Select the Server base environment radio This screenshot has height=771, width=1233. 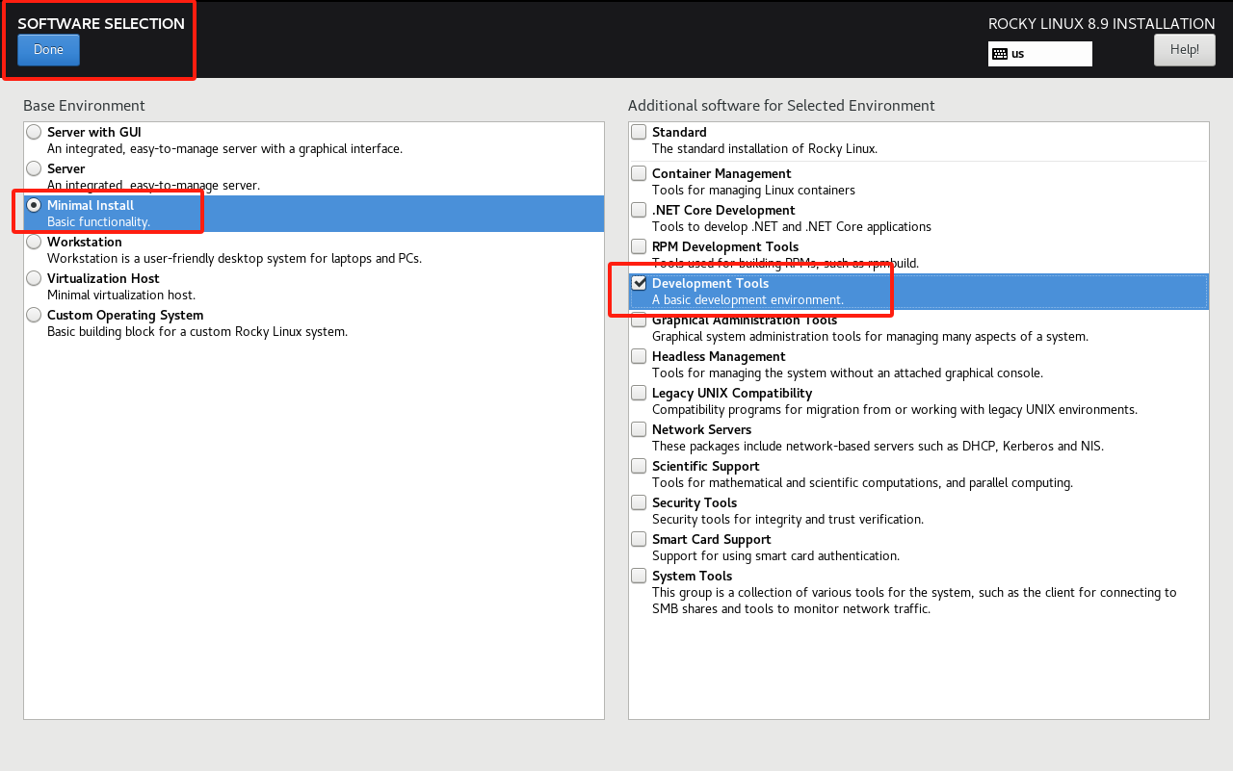coord(35,168)
